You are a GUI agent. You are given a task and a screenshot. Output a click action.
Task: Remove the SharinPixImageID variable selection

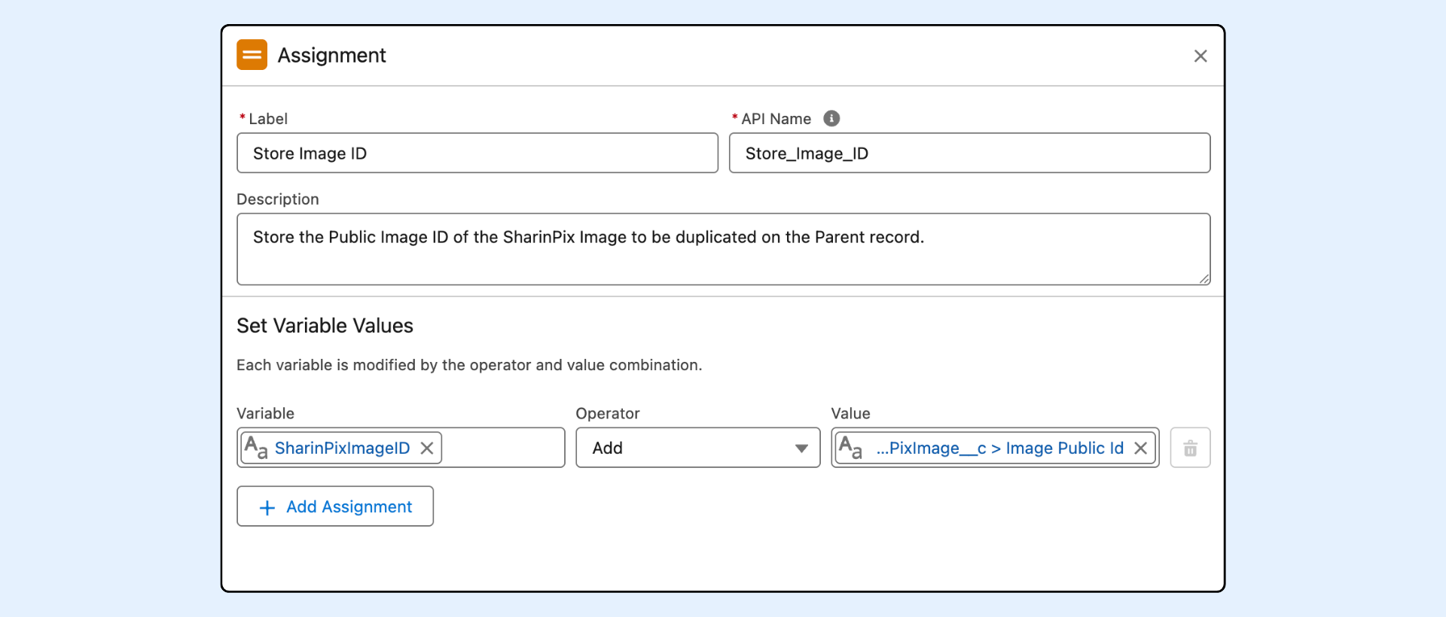pos(427,448)
